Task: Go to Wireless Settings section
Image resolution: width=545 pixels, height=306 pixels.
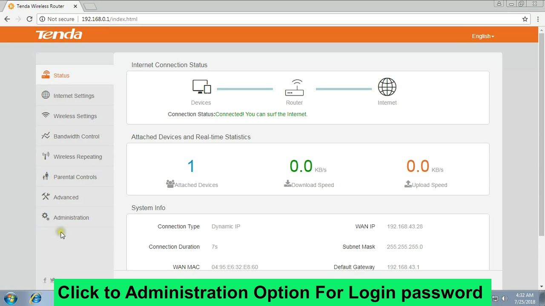Action: point(75,116)
